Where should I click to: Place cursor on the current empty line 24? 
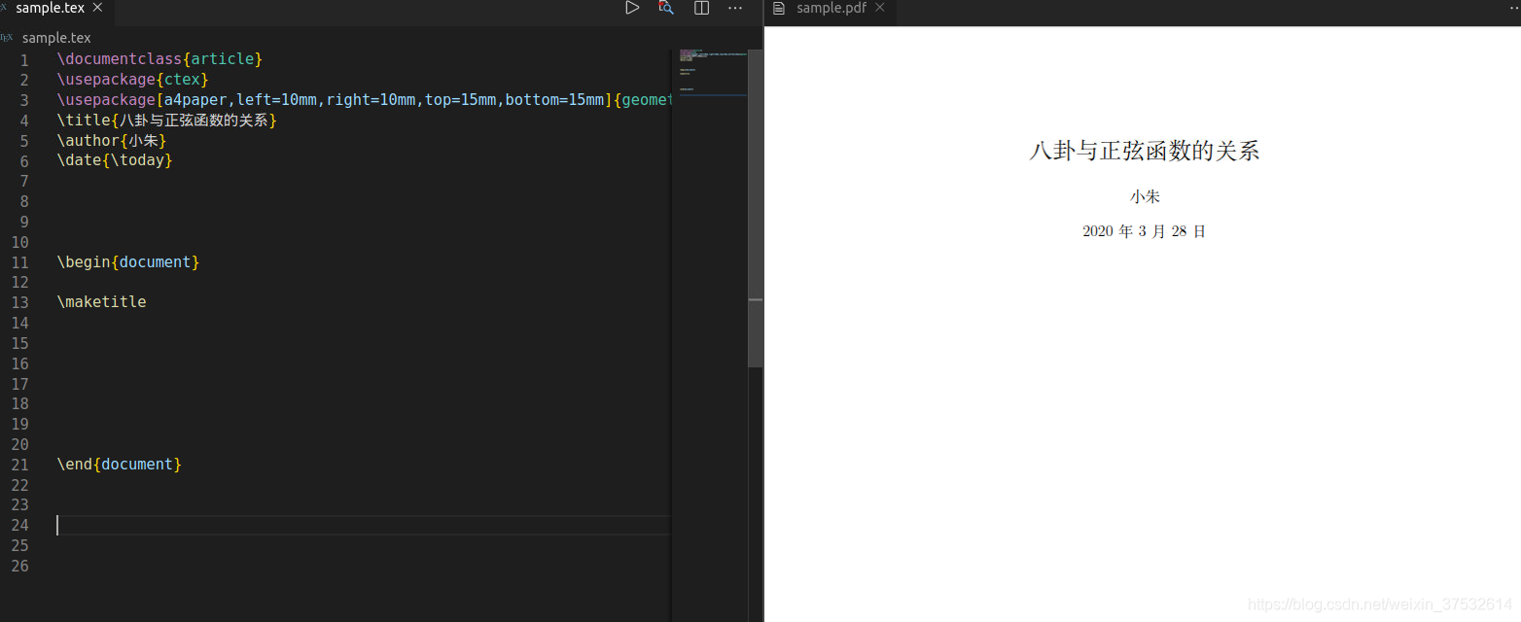[x=365, y=526]
